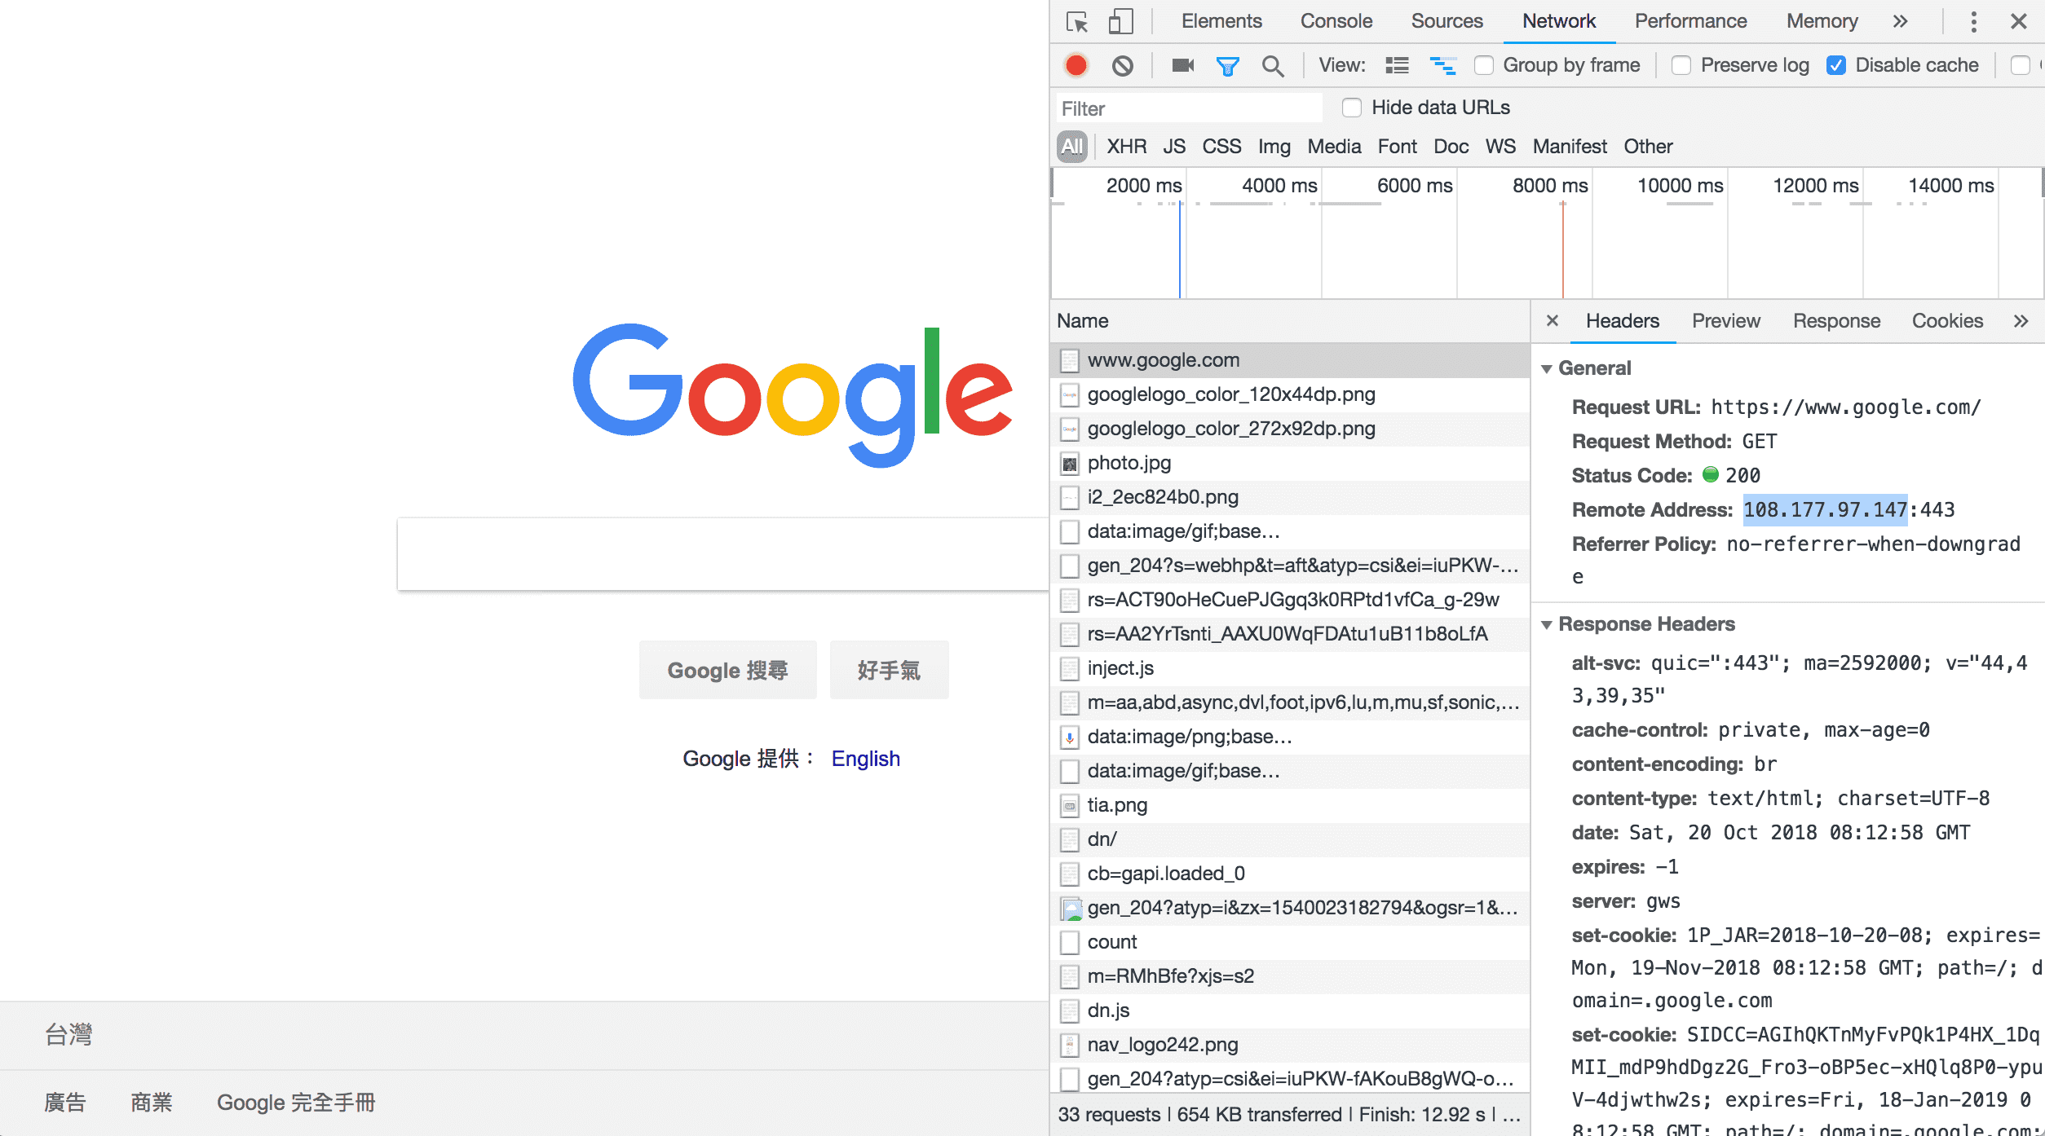
Task: Open Google 完全手冊 footer link
Action: tap(296, 1103)
